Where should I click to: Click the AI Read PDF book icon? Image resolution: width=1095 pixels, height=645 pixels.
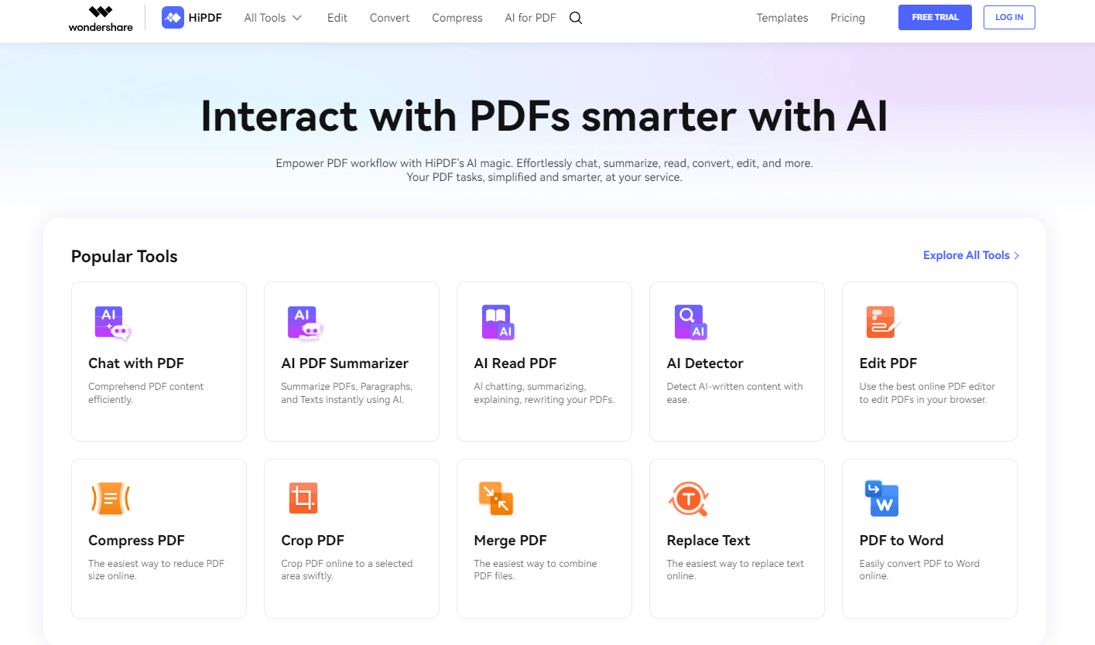(498, 322)
